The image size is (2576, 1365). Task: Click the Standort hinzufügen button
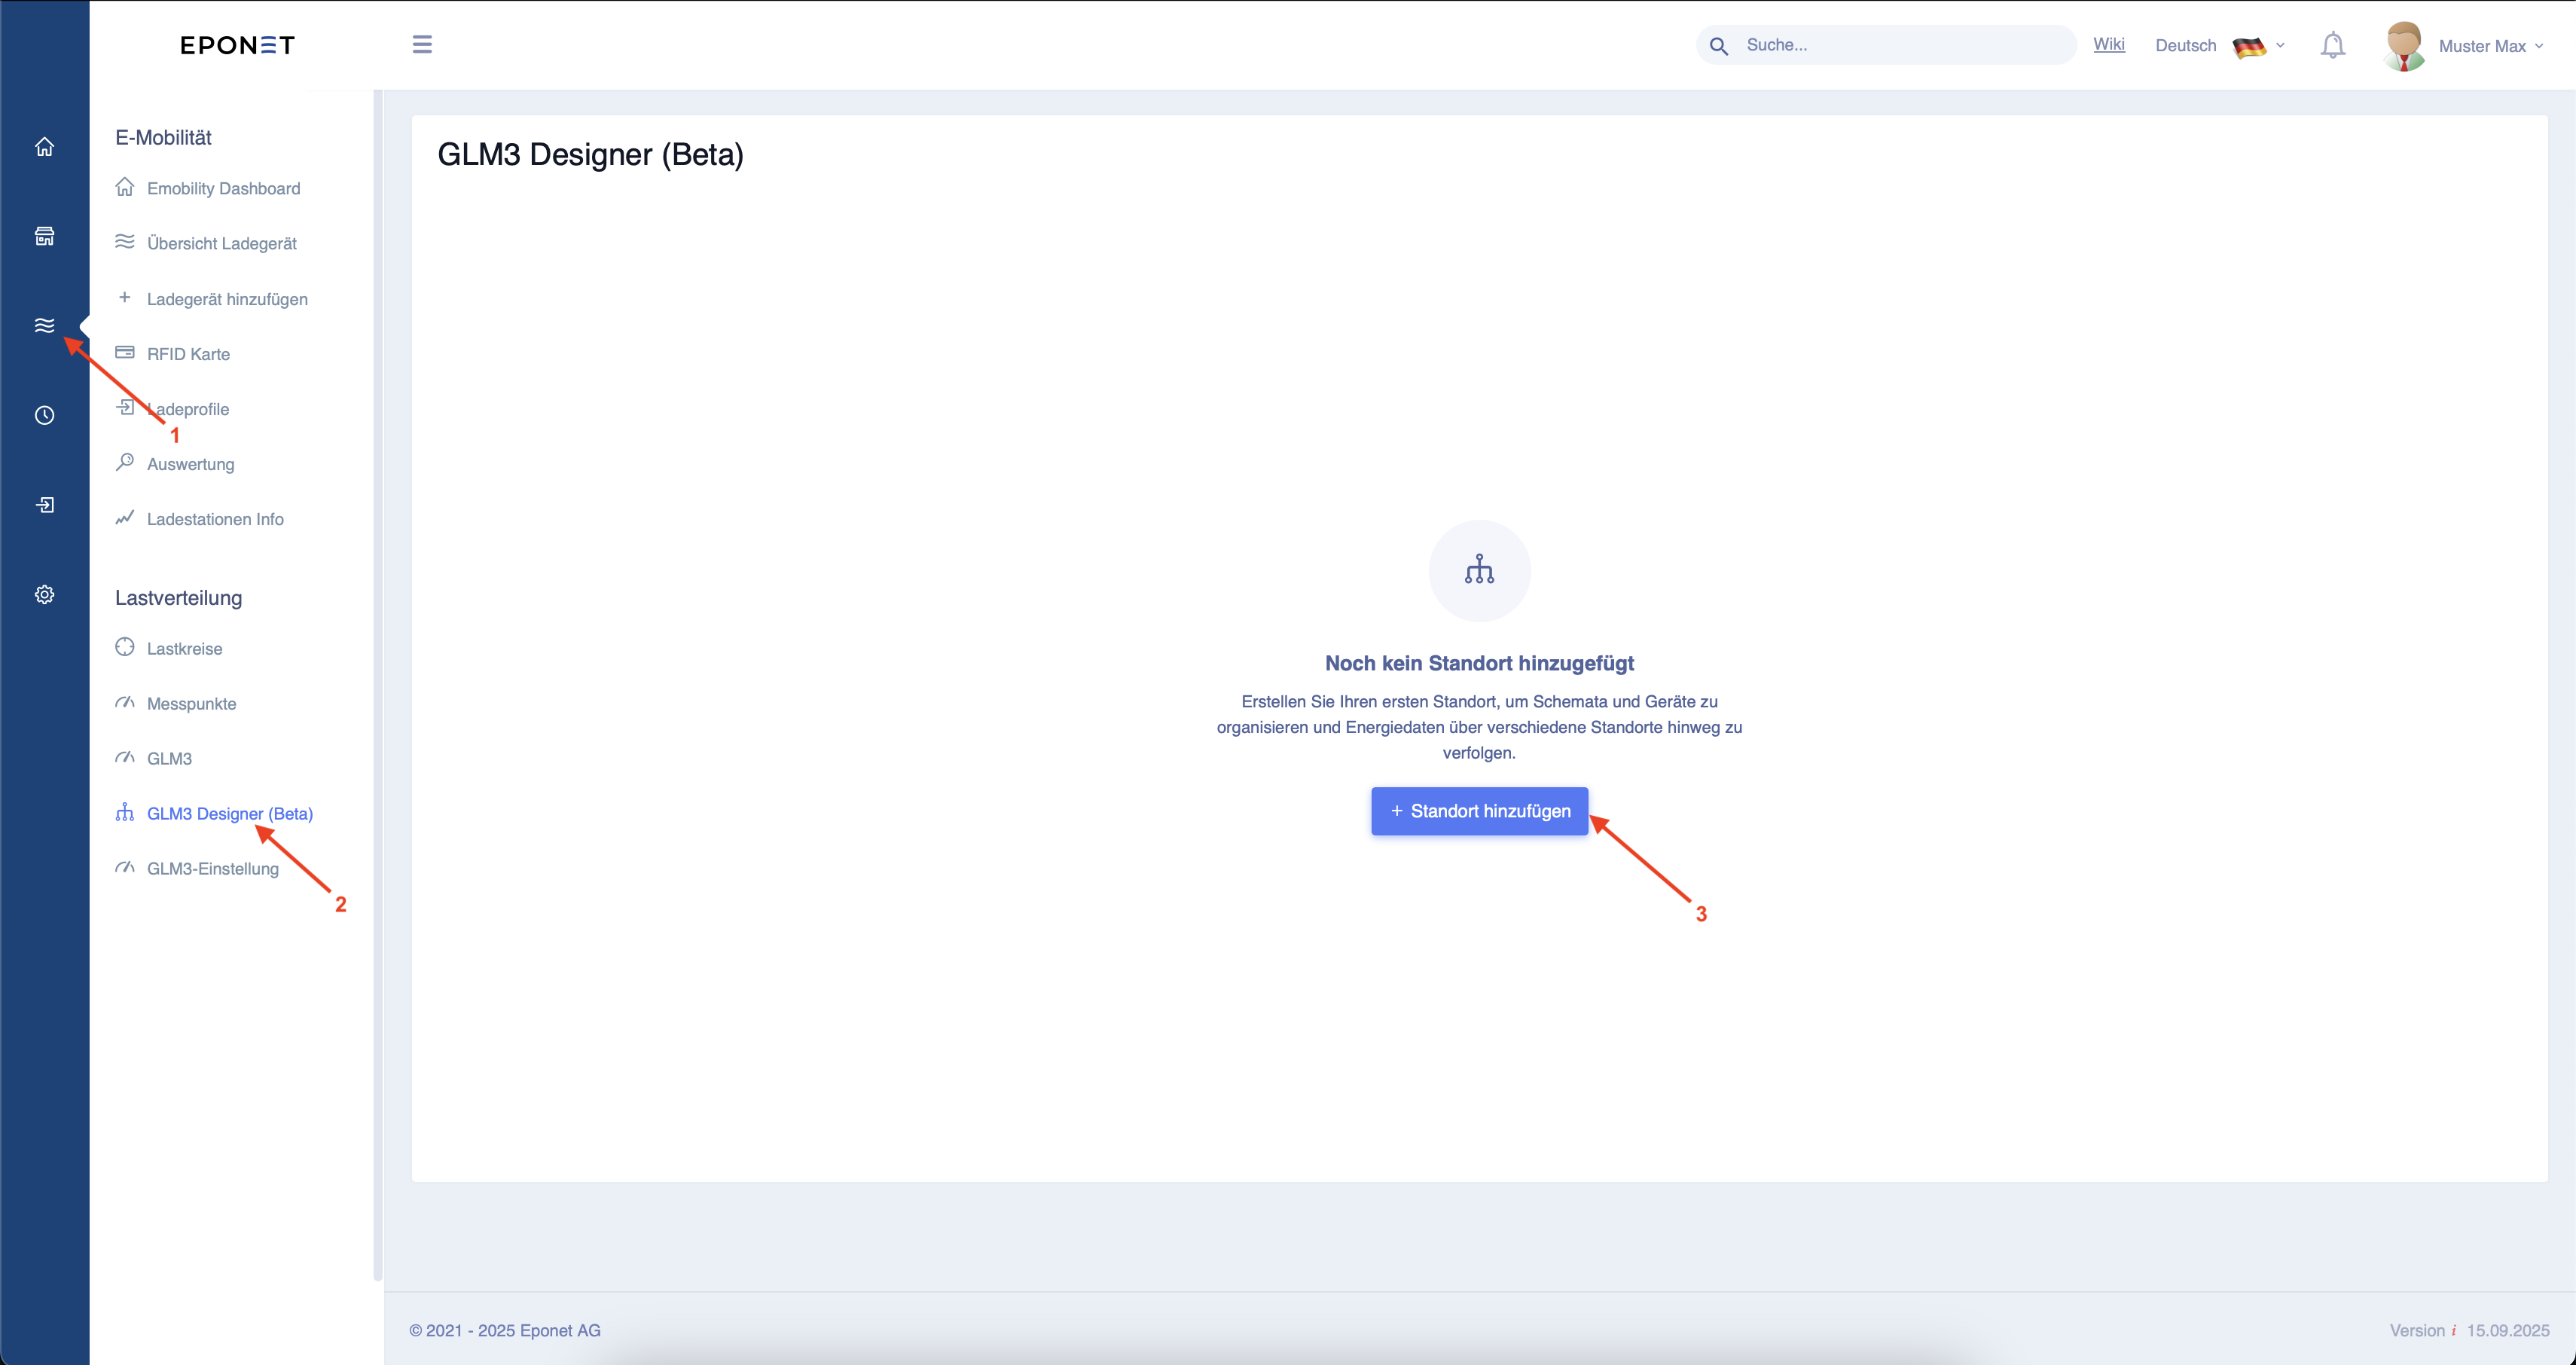point(1479,811)
